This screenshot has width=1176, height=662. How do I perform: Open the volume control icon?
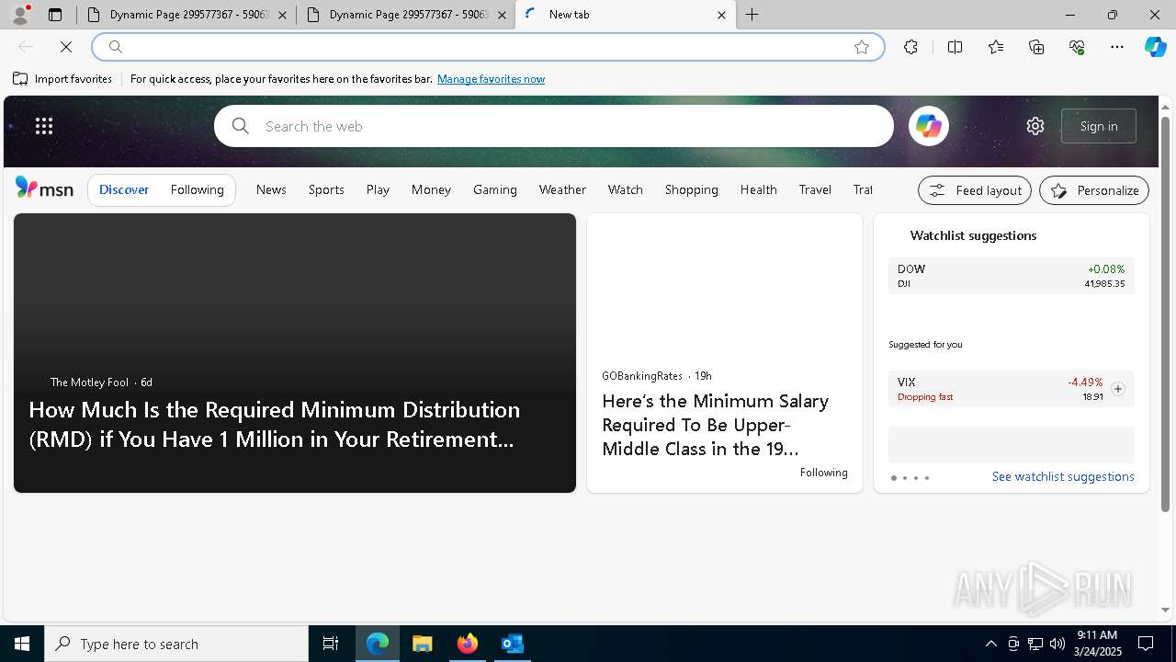click(1057, 644)
